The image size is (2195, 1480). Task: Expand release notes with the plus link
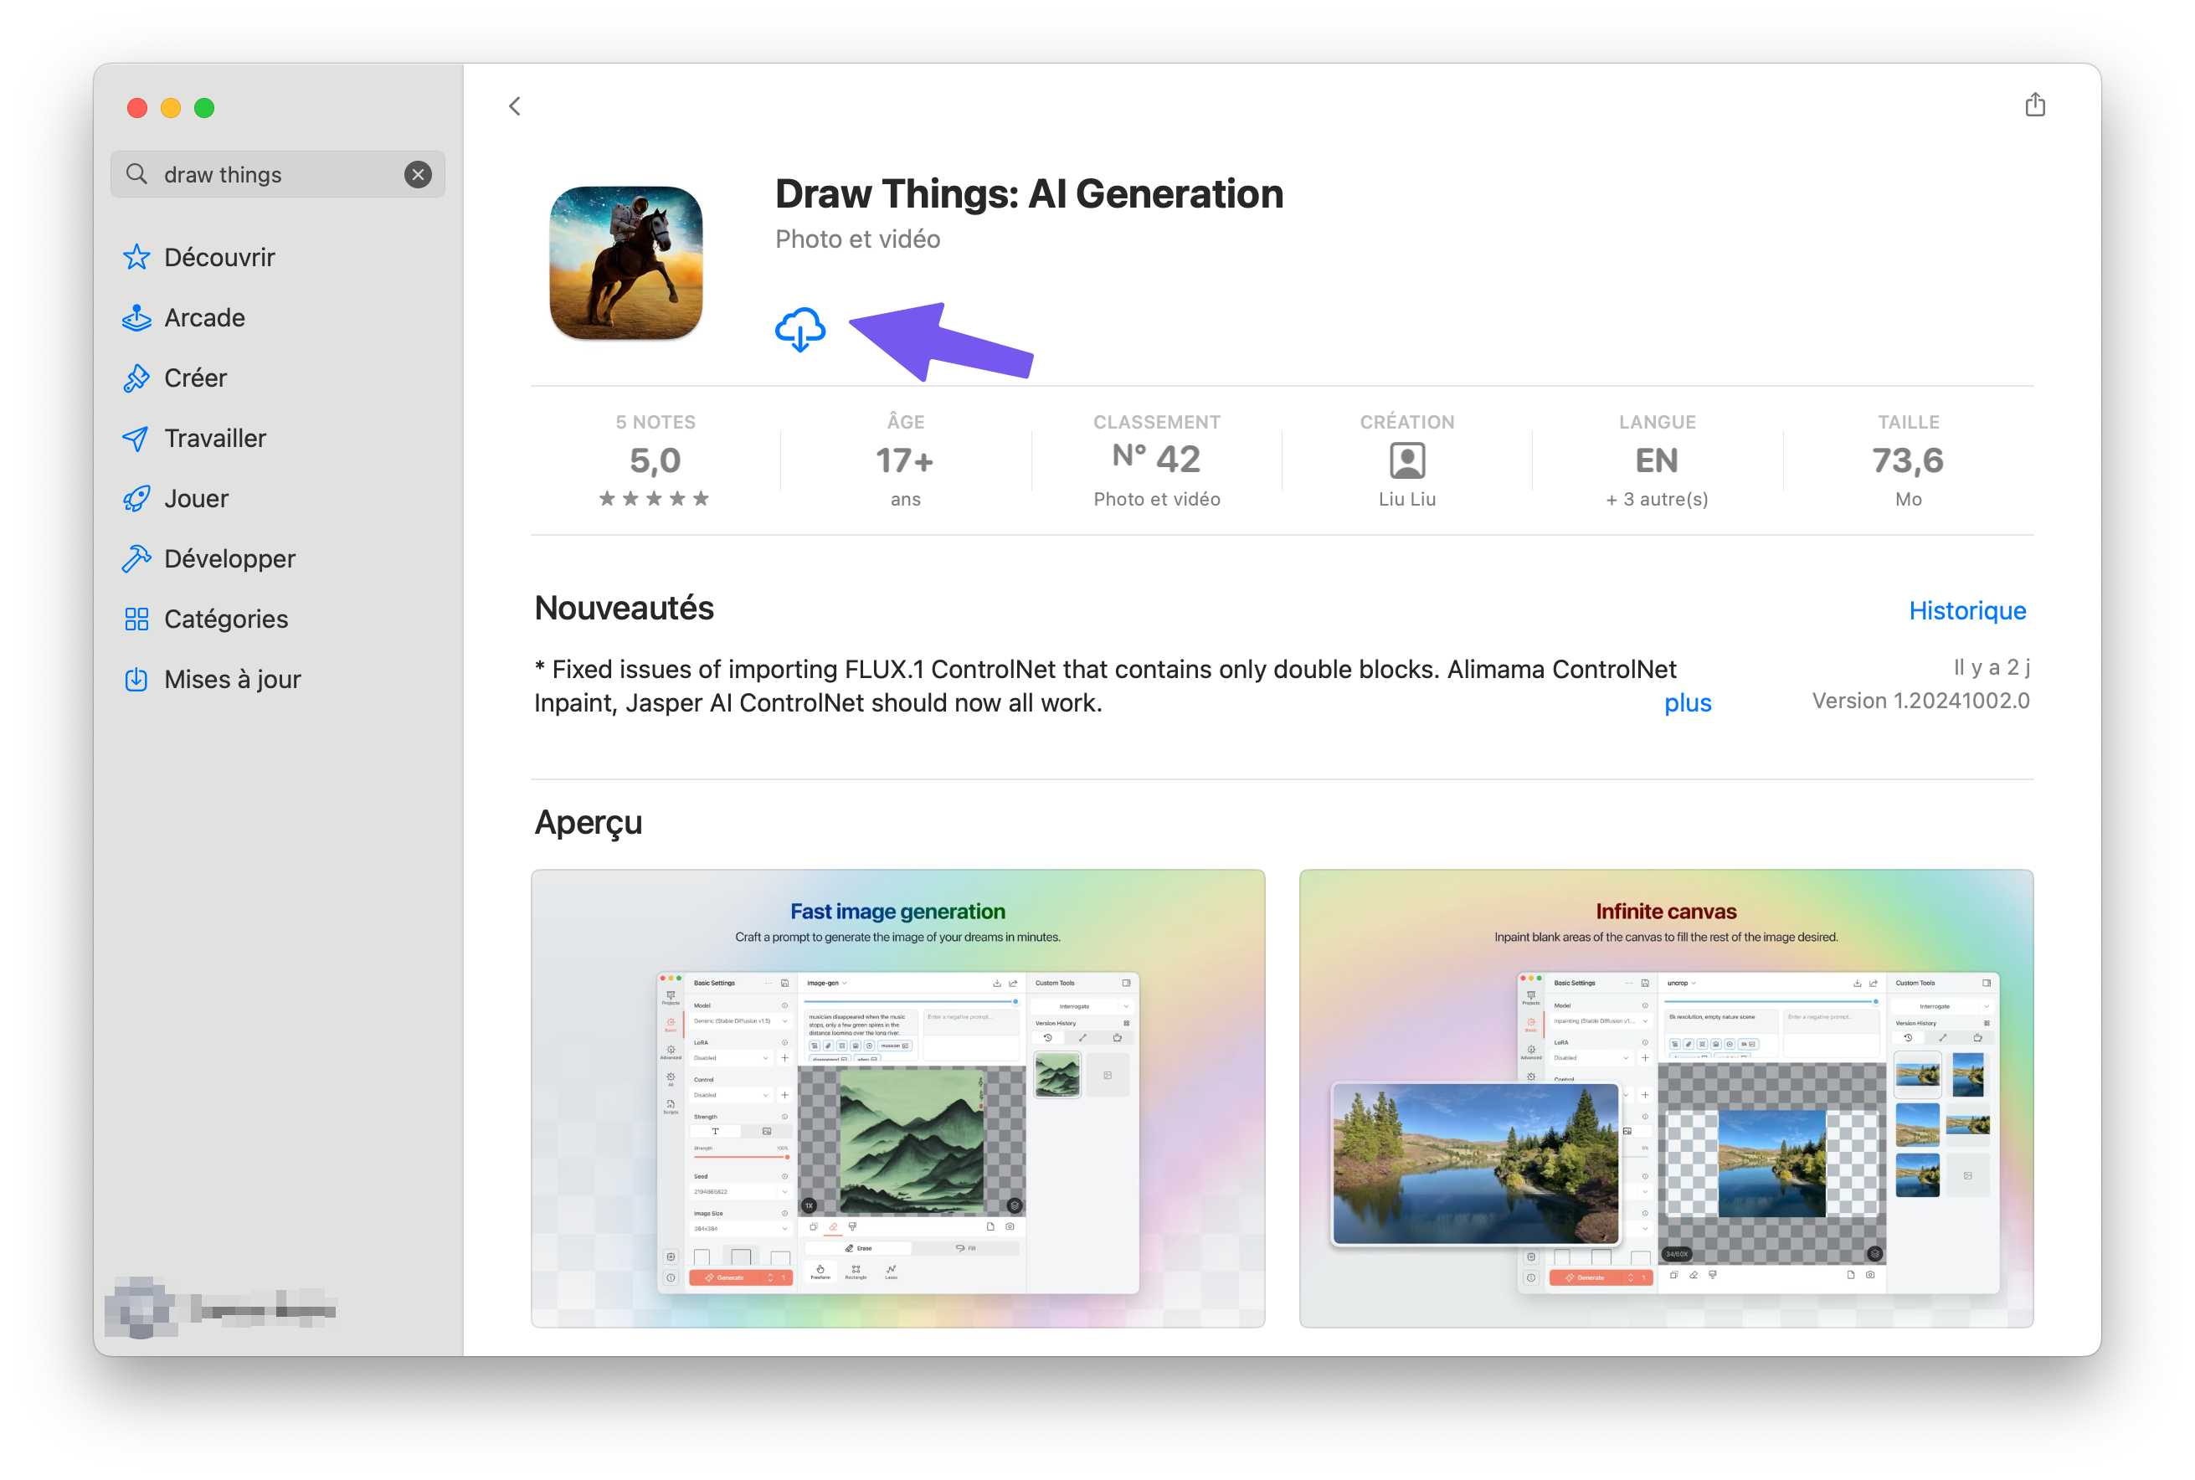pos(1688,702)
